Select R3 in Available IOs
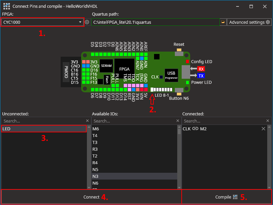273x205 pixels. tap(134, 149)
